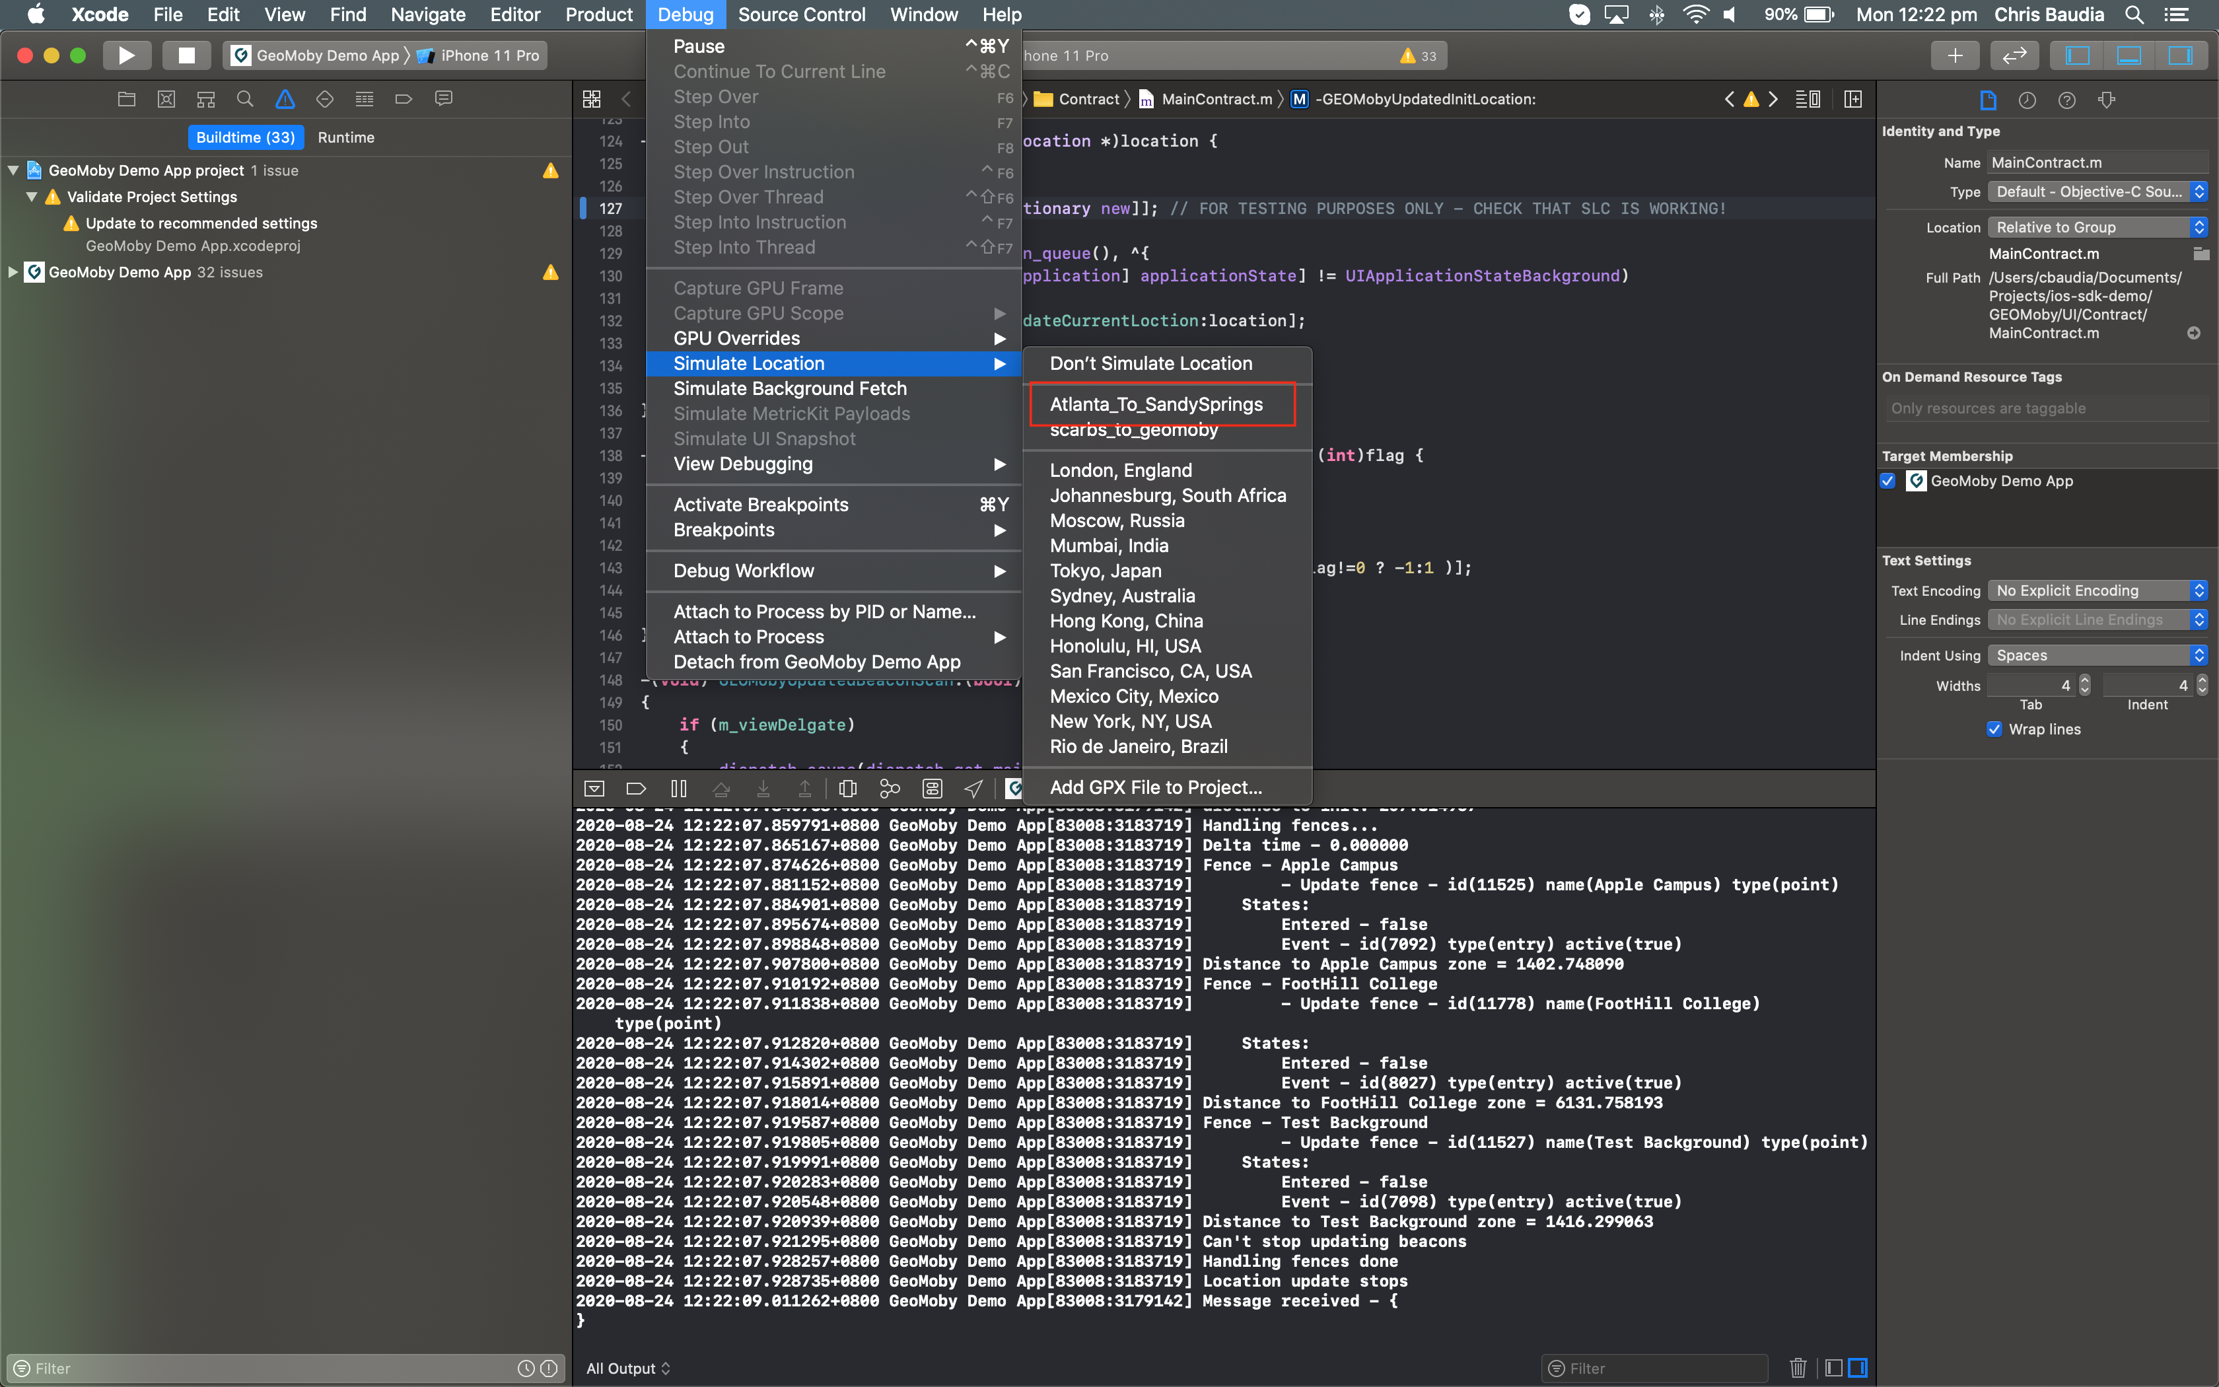The height and width of the screenshot is (1387, 2219).
Task: Open the File inspector tab icon
Action: click(x=1988, y=100)
